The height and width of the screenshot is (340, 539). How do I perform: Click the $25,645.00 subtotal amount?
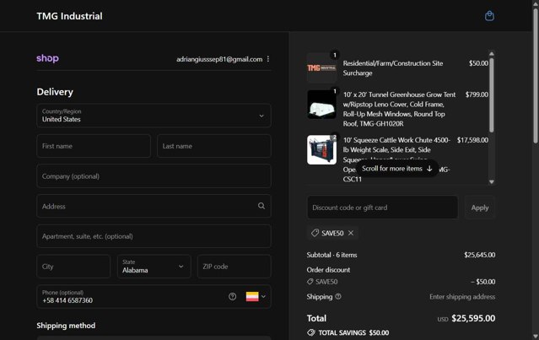479,255
